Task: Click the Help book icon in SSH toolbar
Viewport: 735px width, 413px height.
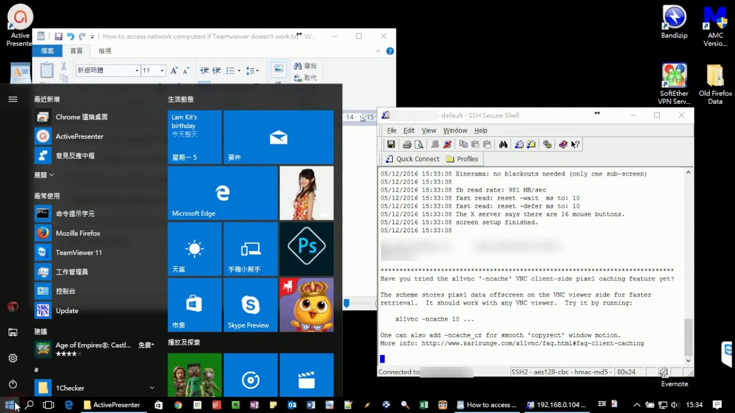Action: click(563, 145)
